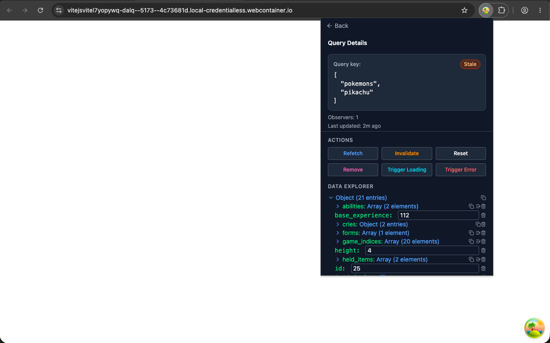Image resolution: width=550 pixels, height=343 pixels.
Task: Copy the root Object (21 entries) data
Action: [x=483, y=198]
